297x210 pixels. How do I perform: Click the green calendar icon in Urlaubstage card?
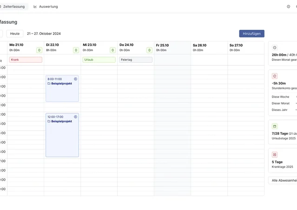tap(275, 126)
